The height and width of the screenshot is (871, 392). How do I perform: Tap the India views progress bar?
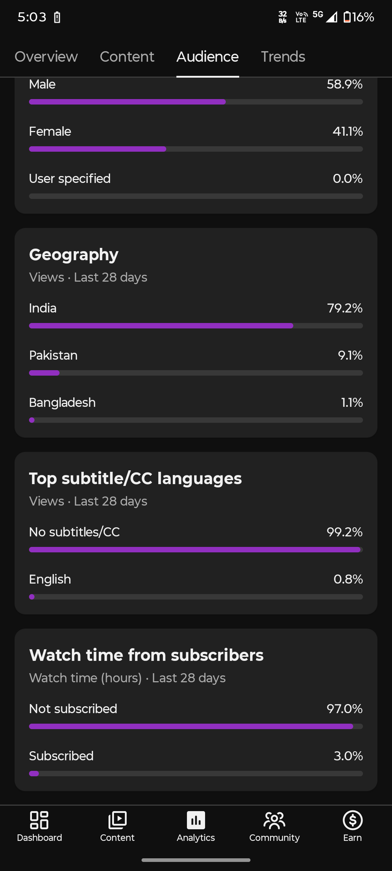pyautogui.click(x=196, y=326)
